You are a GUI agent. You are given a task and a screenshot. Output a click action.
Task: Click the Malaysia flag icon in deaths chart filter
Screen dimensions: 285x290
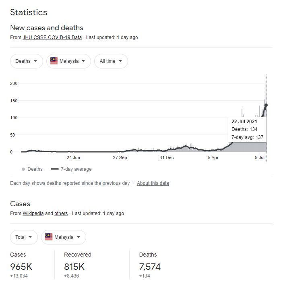click(x=54, y=61)
